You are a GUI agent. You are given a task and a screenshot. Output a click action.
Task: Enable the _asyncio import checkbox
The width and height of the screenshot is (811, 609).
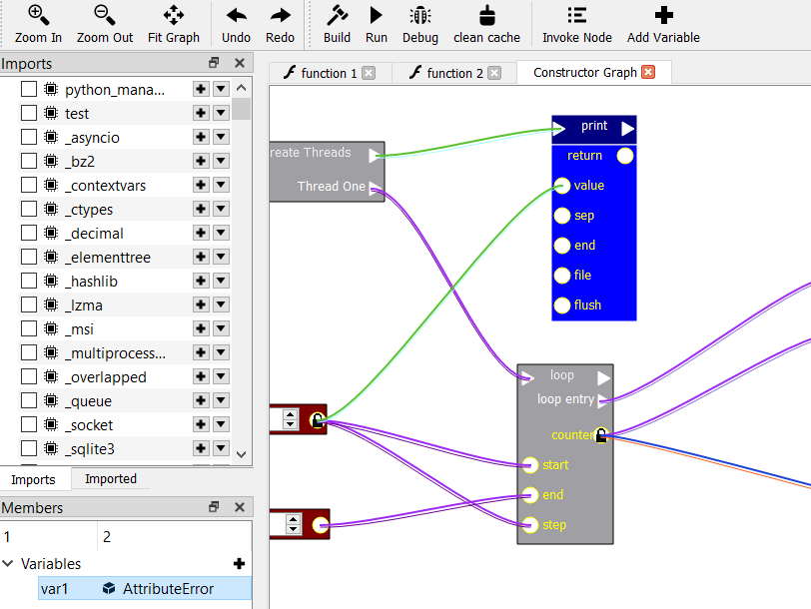point(27,137)
